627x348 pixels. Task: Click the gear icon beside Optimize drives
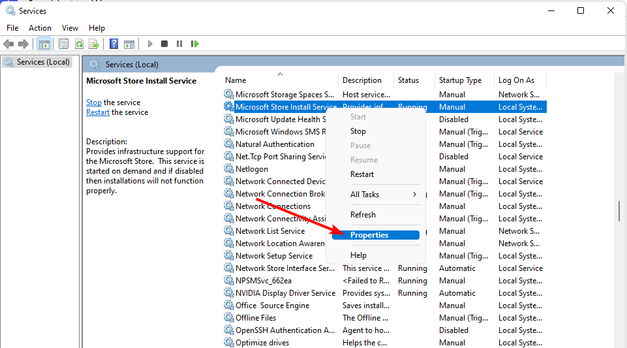pos(229,342)
